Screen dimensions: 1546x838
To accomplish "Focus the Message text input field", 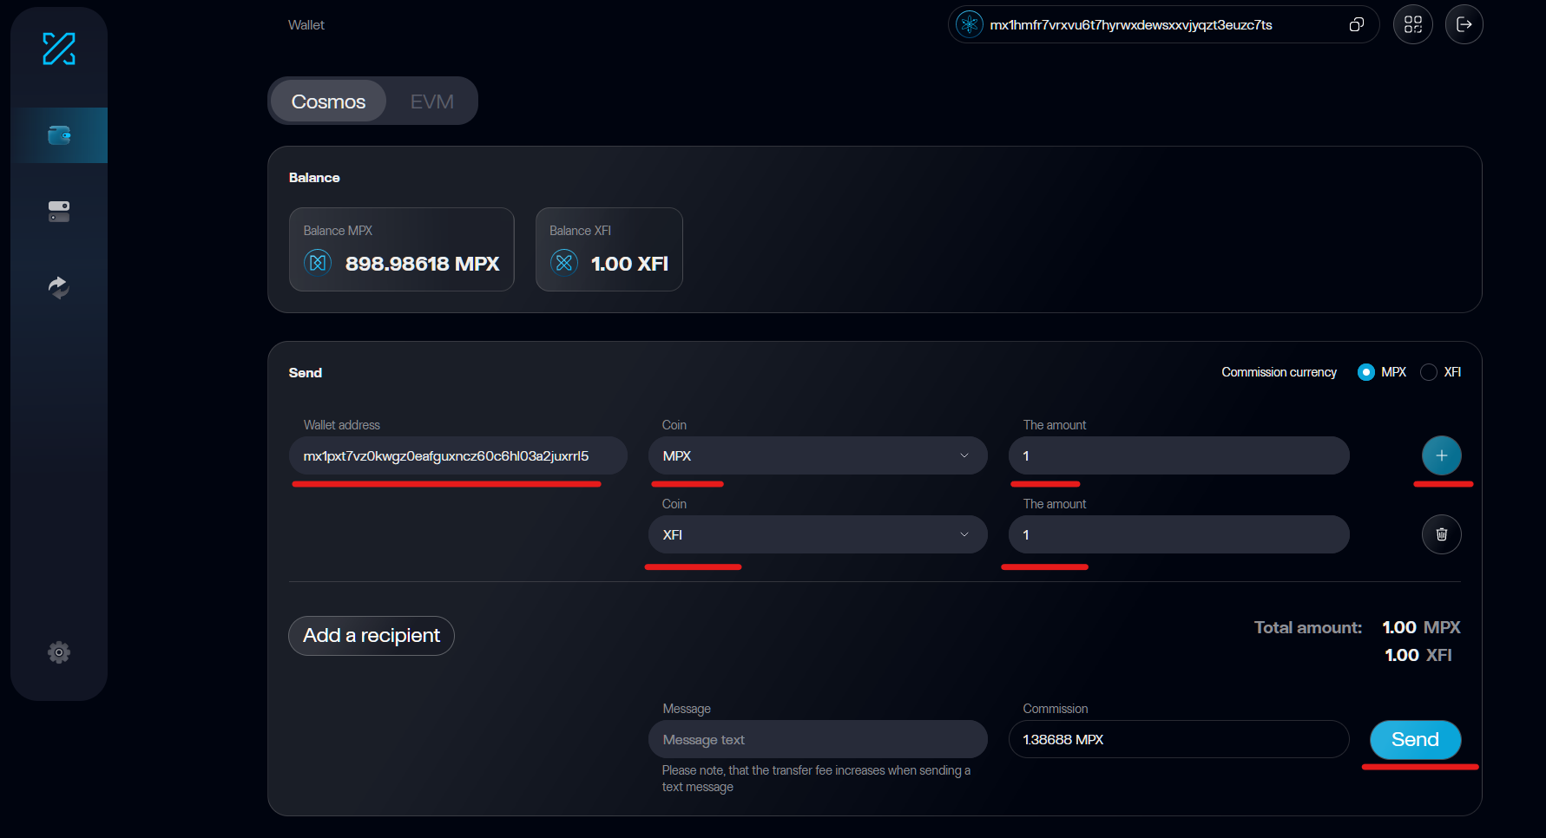I will pos(817,739).
